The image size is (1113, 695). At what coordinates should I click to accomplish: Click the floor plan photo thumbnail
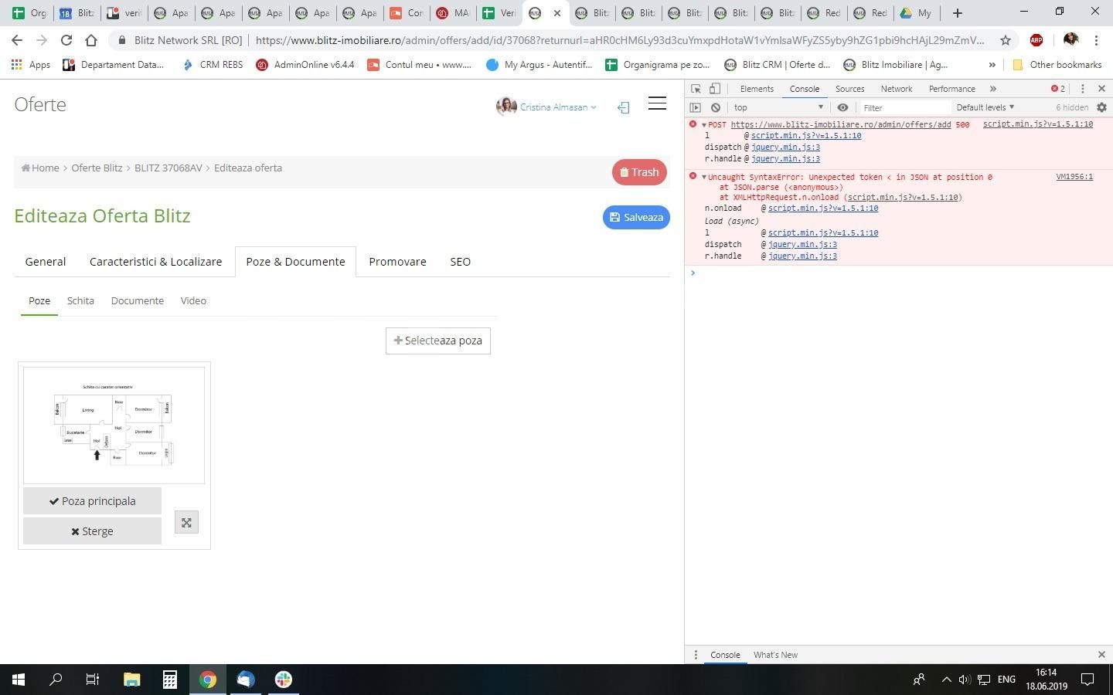[114, 425]
